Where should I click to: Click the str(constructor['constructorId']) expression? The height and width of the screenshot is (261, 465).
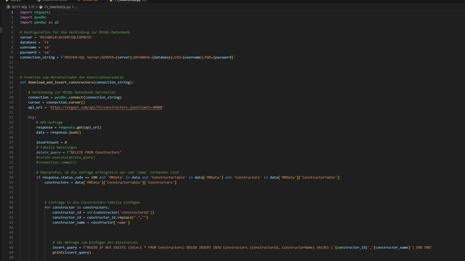[121, 212]
